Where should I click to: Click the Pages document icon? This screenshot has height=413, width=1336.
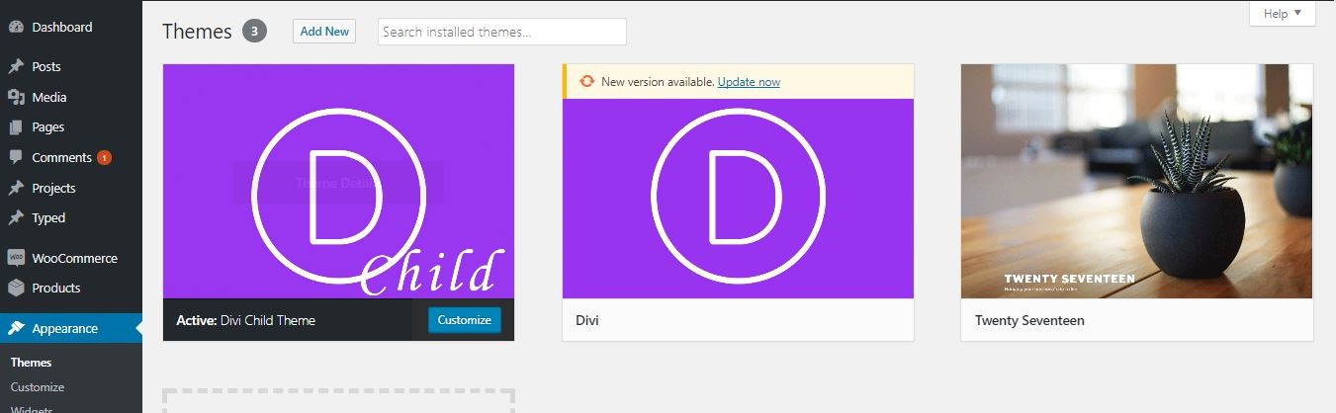point(16,127)
